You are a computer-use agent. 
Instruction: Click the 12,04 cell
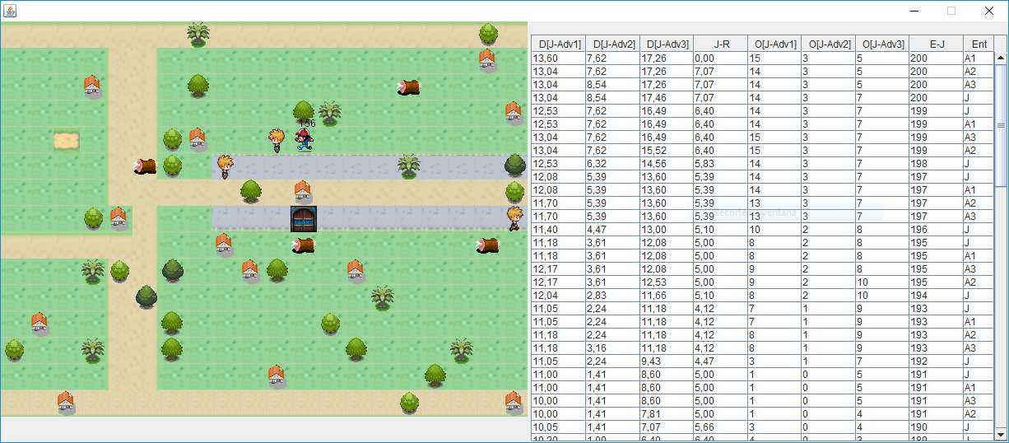(x=559, y=296)
